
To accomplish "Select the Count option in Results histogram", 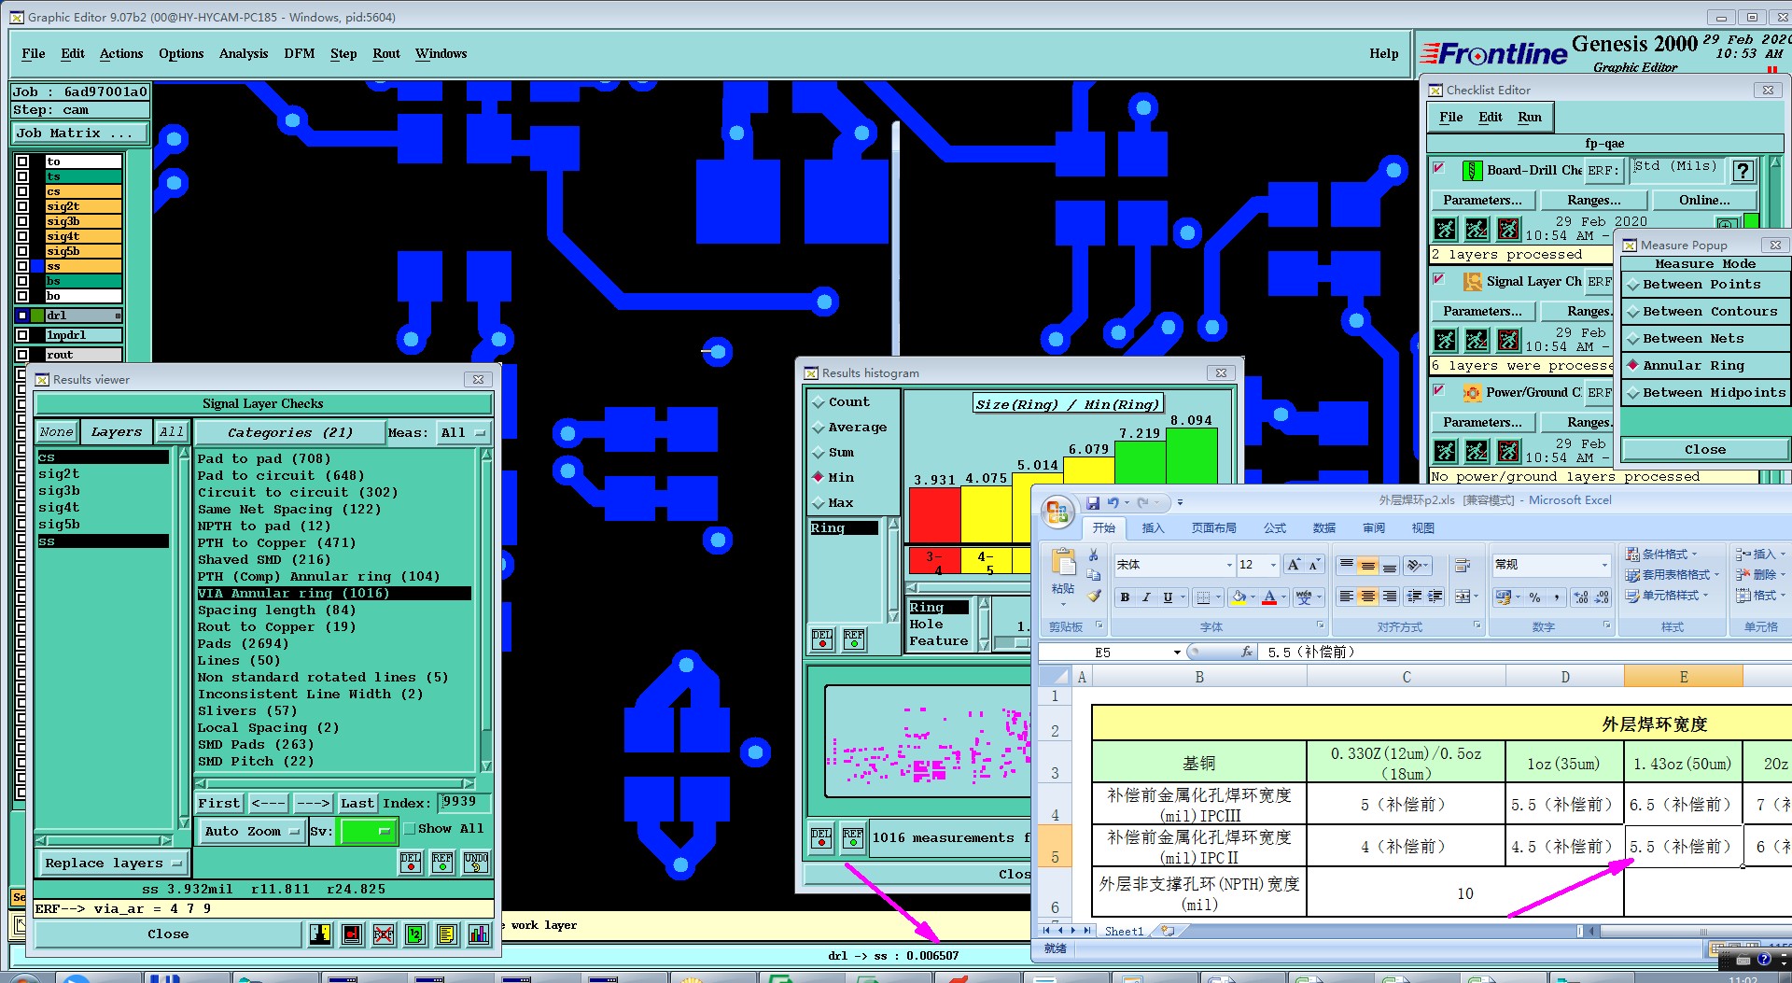I will pyautogui.click(x=841, y=402).
